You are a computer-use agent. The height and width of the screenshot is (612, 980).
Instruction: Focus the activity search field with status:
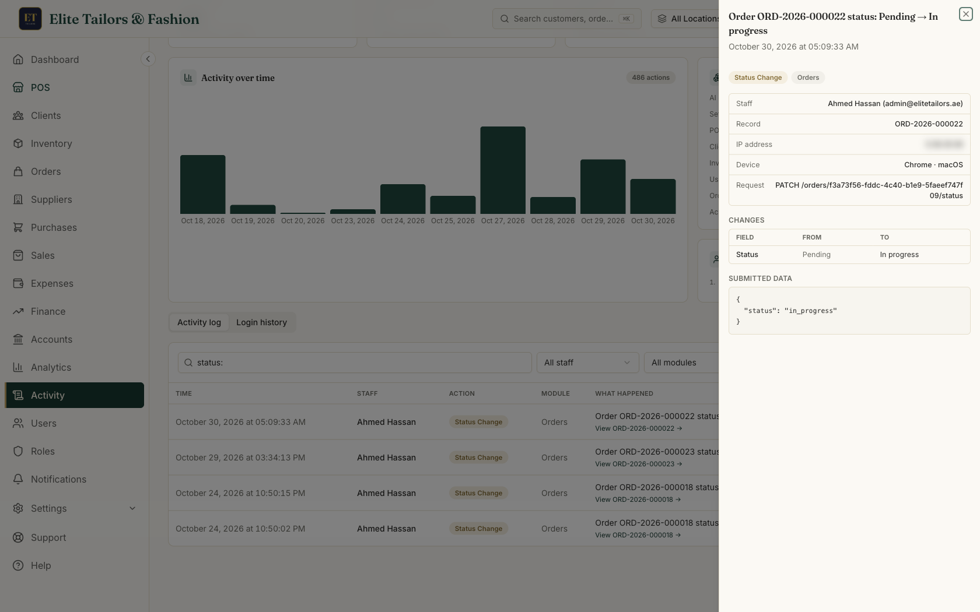pyautogui.click(x=355, y=363)
